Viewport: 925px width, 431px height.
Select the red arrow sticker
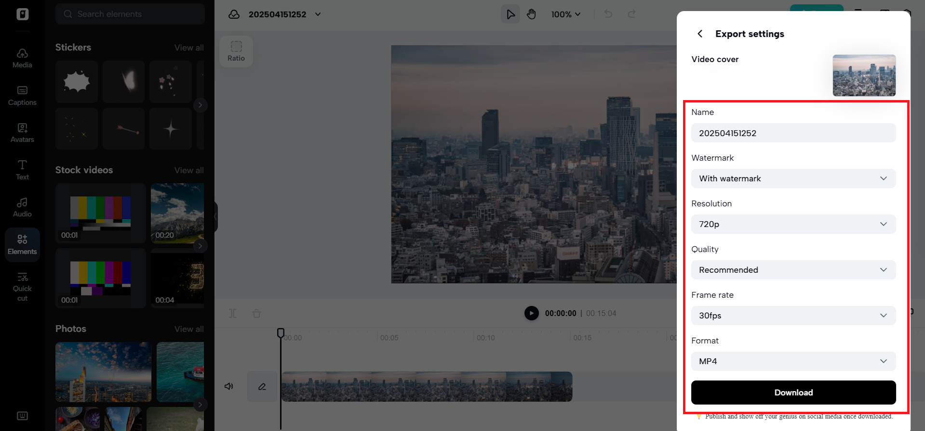coord(123,128)
